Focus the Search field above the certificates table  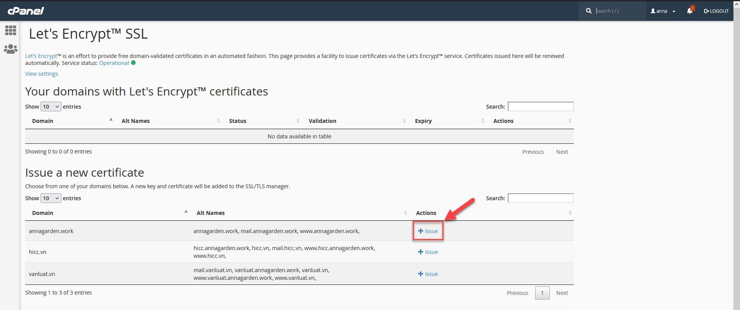[540, 107]
